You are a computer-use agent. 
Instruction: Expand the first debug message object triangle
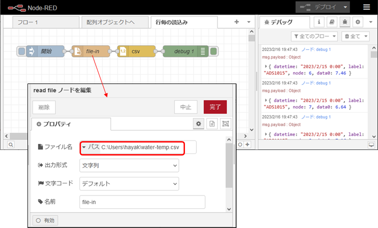(265, 66)
